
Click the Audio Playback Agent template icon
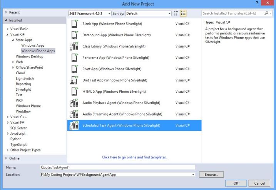click(74, 103)
